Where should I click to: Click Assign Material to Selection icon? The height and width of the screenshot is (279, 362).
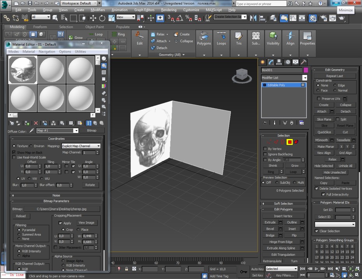(x=27, y=123)
